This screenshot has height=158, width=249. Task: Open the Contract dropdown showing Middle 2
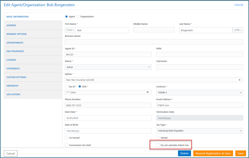[200, 93]
